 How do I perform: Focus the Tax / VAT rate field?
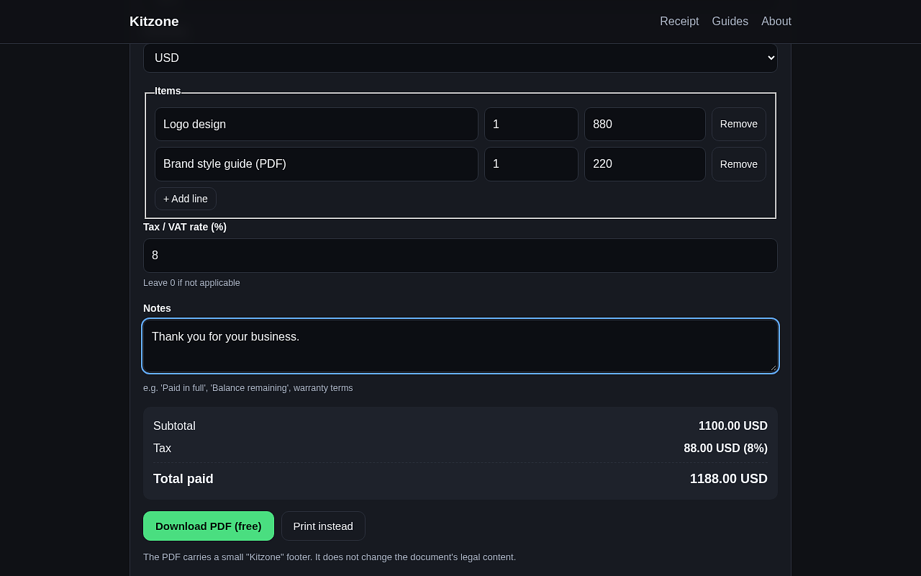coord(460,256)
